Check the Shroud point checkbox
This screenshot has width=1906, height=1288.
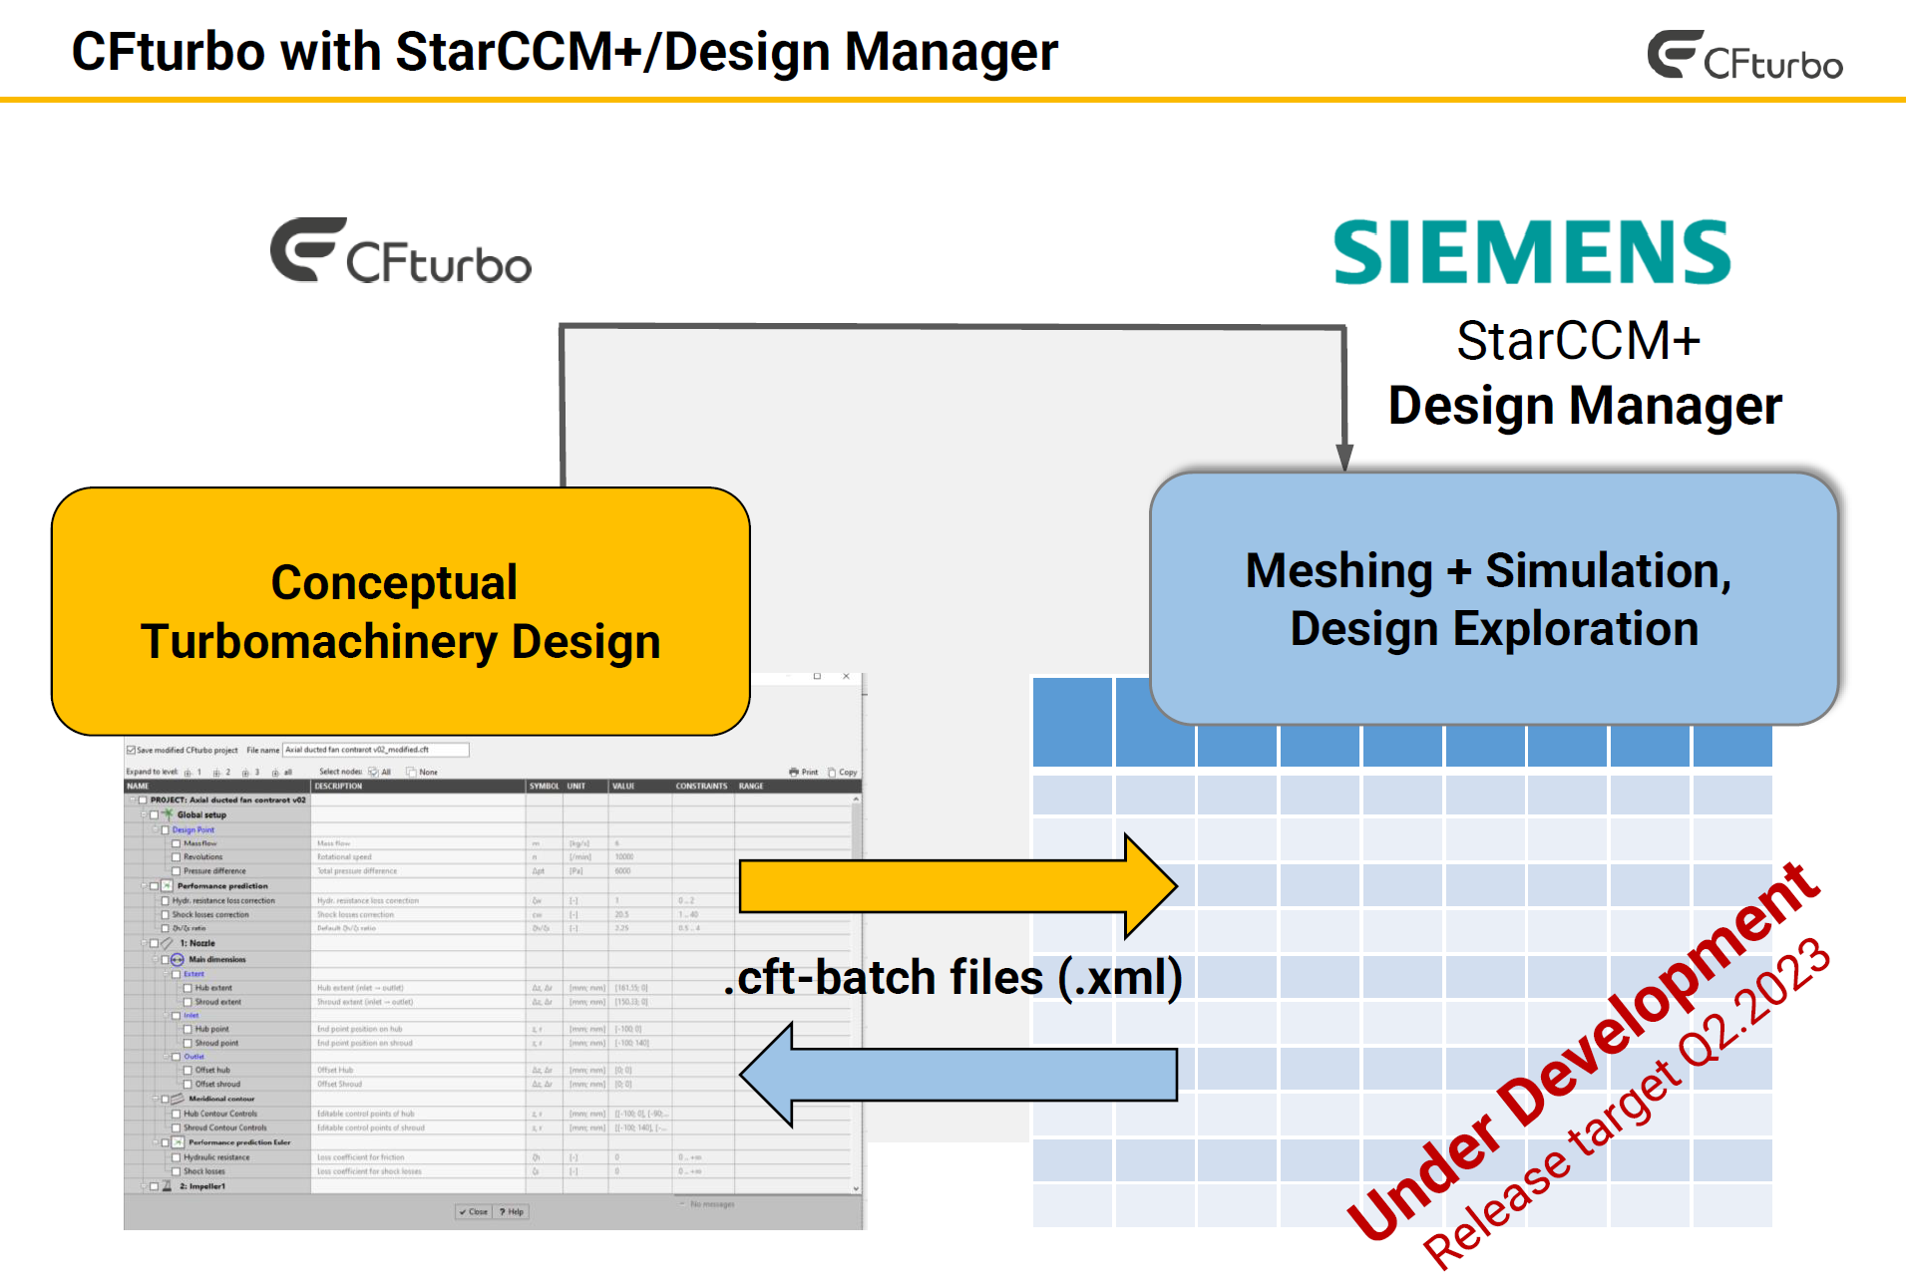click(188, 1043)
